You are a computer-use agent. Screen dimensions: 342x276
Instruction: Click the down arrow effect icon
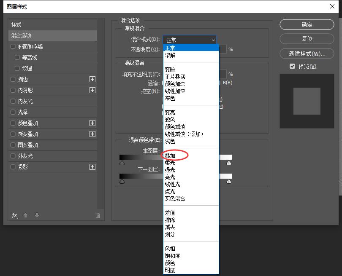pyautogui.click(x=37, y=215)
